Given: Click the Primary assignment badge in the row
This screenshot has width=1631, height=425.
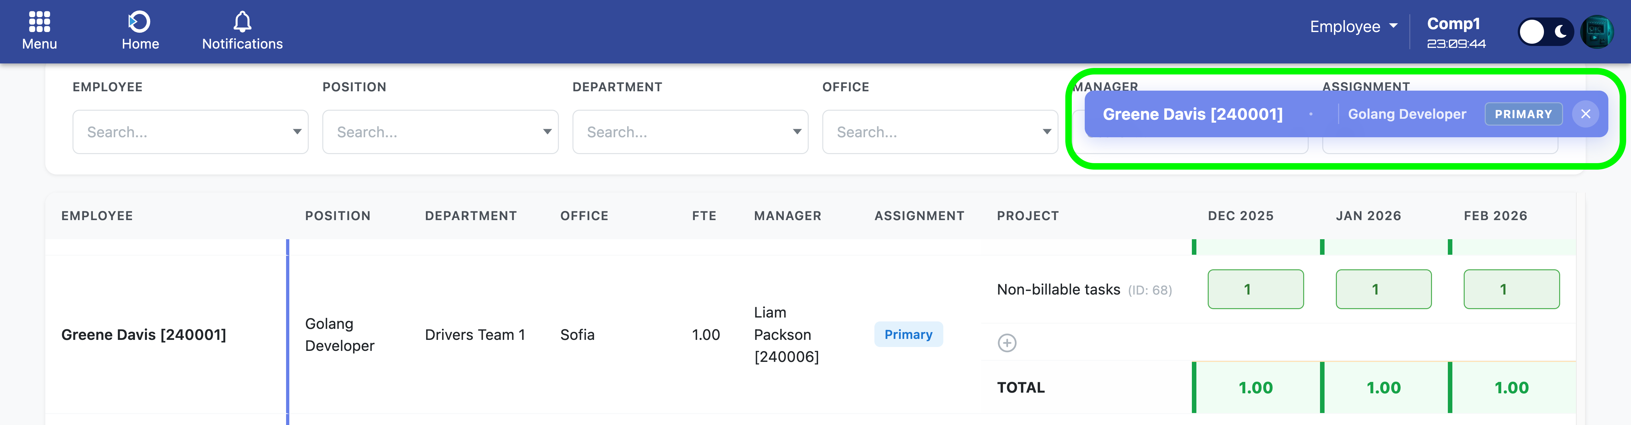Looking at the screenshot, I should [x=908, y=334].
